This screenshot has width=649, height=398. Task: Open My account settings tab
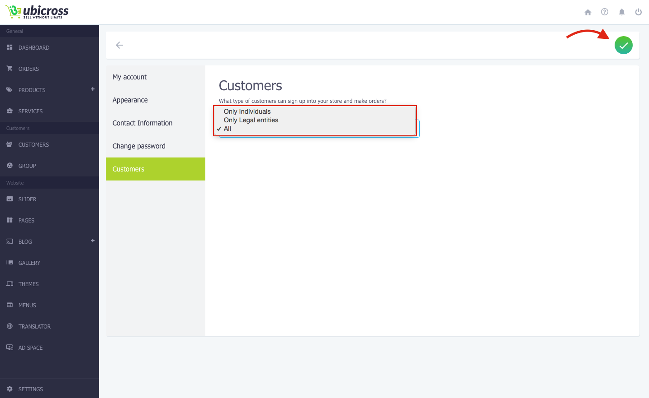click(x=156, y=77)
